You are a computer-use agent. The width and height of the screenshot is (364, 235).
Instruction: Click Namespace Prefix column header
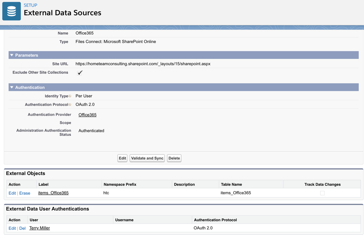[120, 184]
